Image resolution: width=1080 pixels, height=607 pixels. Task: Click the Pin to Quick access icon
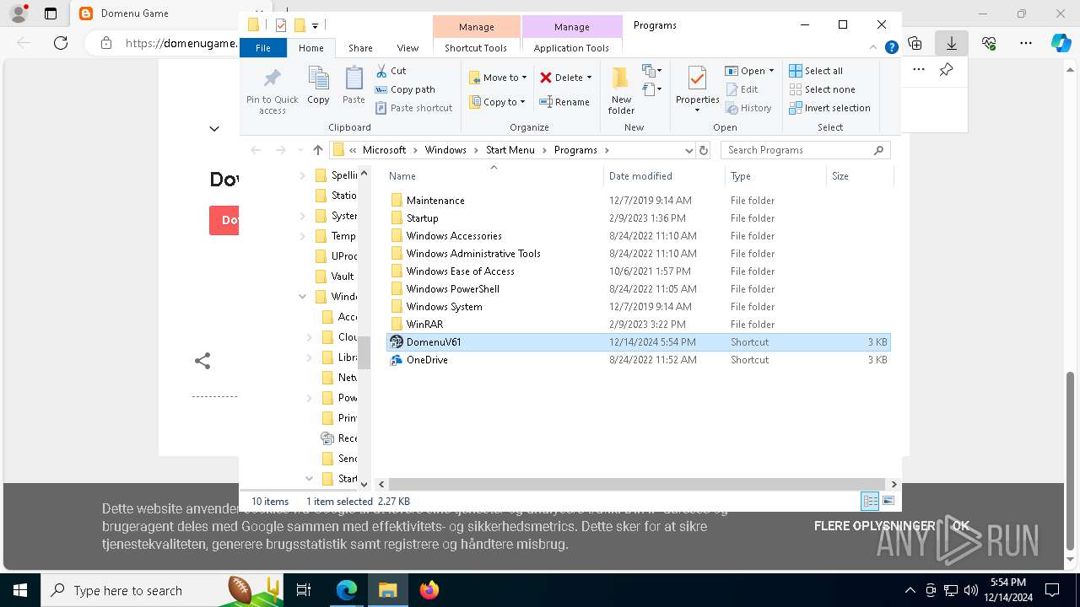[x=272, y=91]
